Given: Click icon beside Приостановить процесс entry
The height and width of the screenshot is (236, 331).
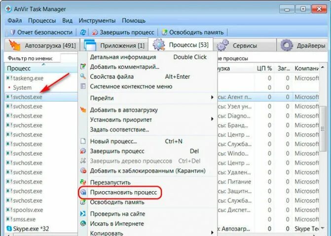Looking at the screenshot, I should pyautogui.click(x=83, y=192).
